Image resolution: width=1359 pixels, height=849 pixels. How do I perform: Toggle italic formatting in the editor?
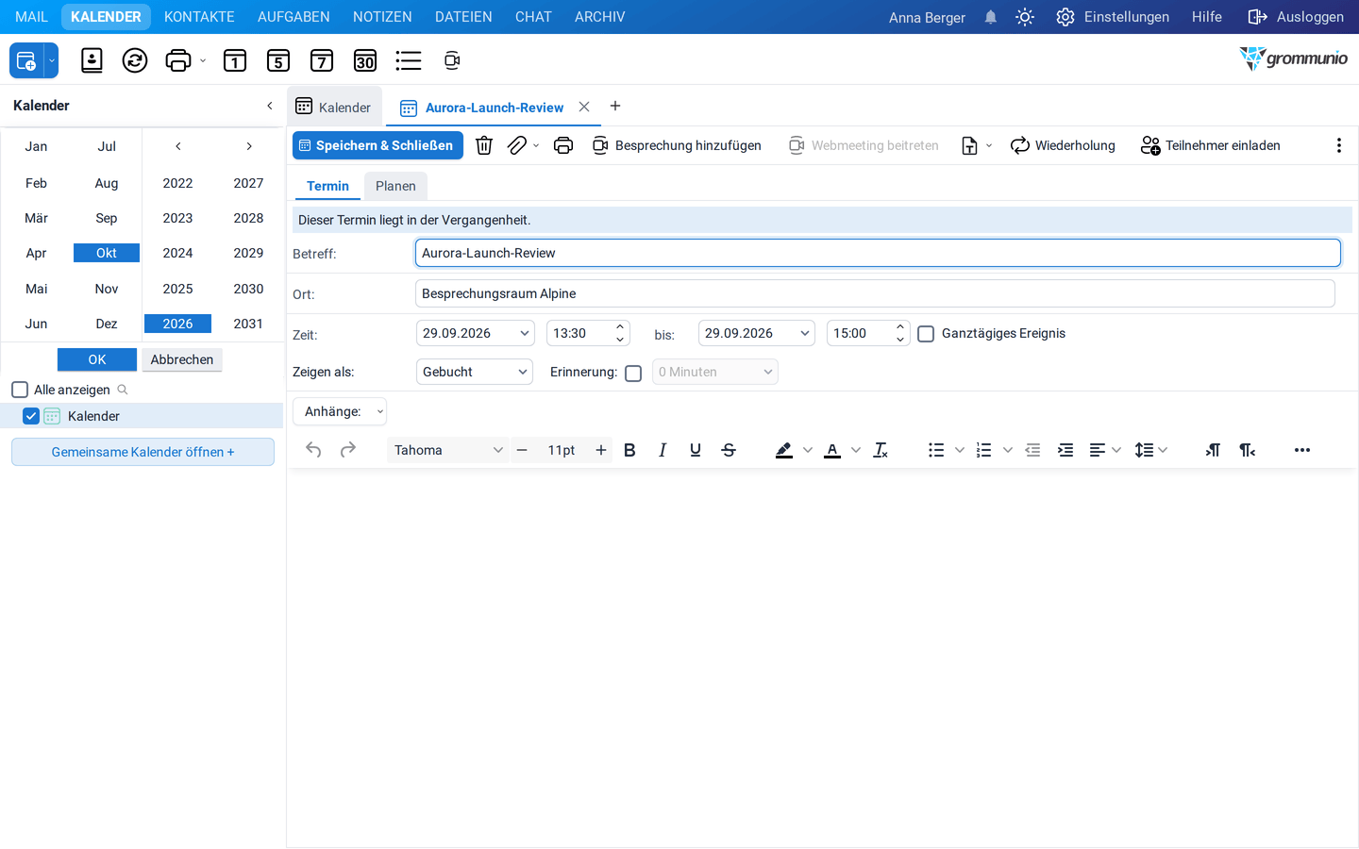click(x=663, y=450)
